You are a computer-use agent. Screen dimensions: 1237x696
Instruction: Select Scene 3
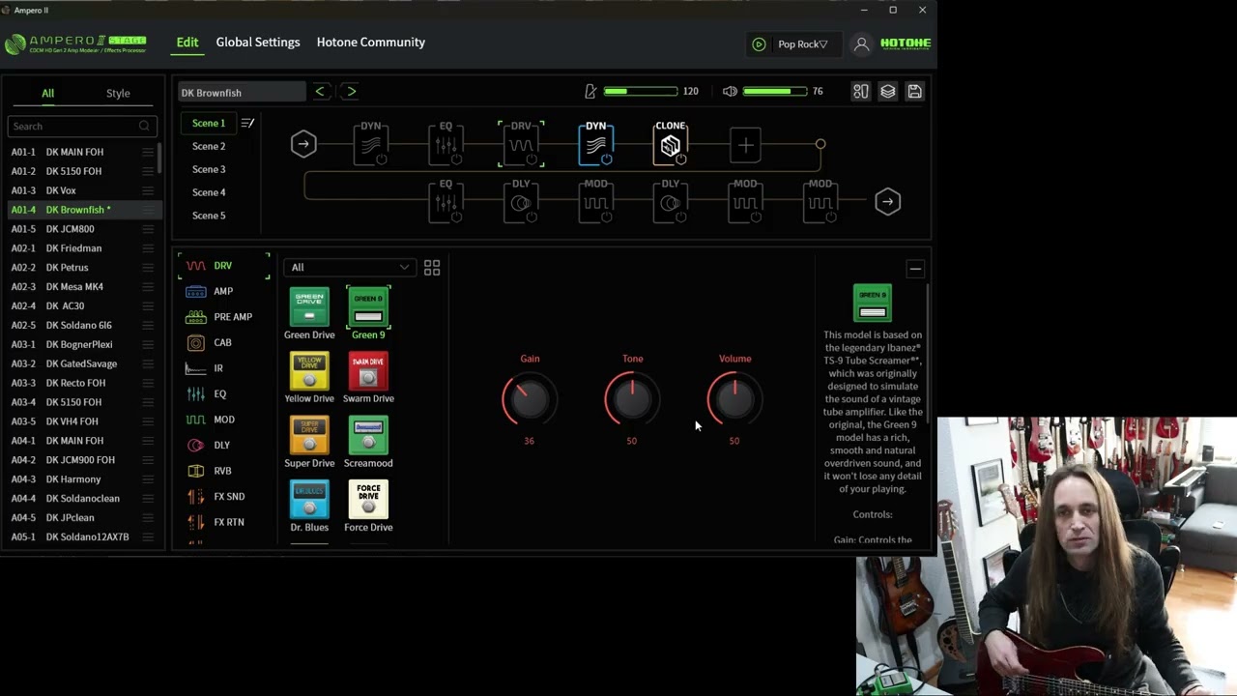pos(209,169)
